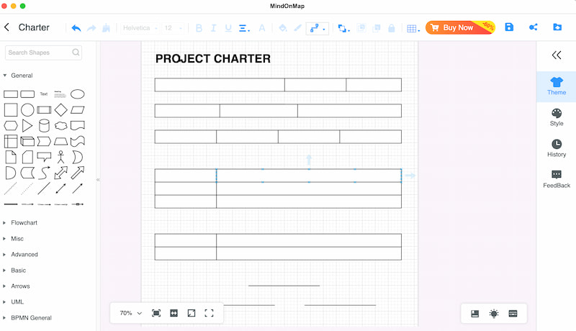The height and width of the screenshot is (331, 576).
Task: Go back using the arrow beside Charter
Action: tap(6, 27)
